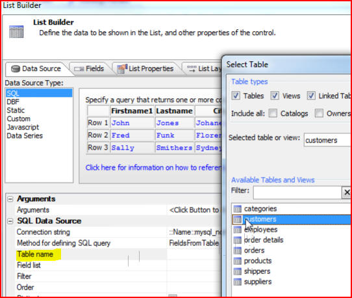Click the Lastname column header

[x=175, y=111]
